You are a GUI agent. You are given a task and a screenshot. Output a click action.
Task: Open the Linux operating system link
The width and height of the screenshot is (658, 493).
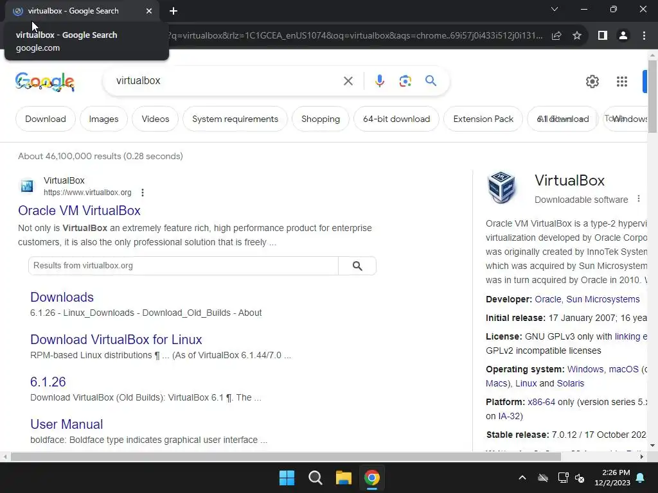[526, 384]
